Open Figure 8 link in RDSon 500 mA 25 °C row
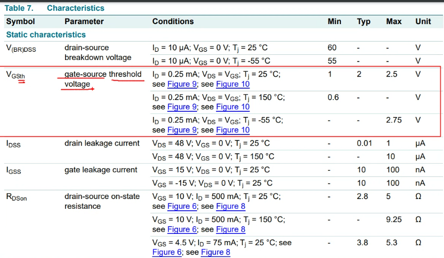This screenshot has height=258, width=444. [x=230, y=206]
